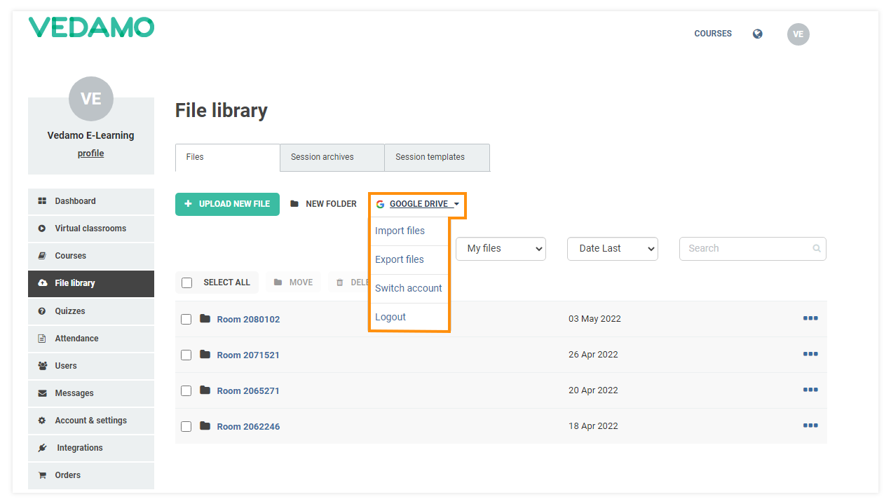Click the Google G logo icon
Image resolution: width=891 pixels, height=504 pixels.
[x=380, y=204]
